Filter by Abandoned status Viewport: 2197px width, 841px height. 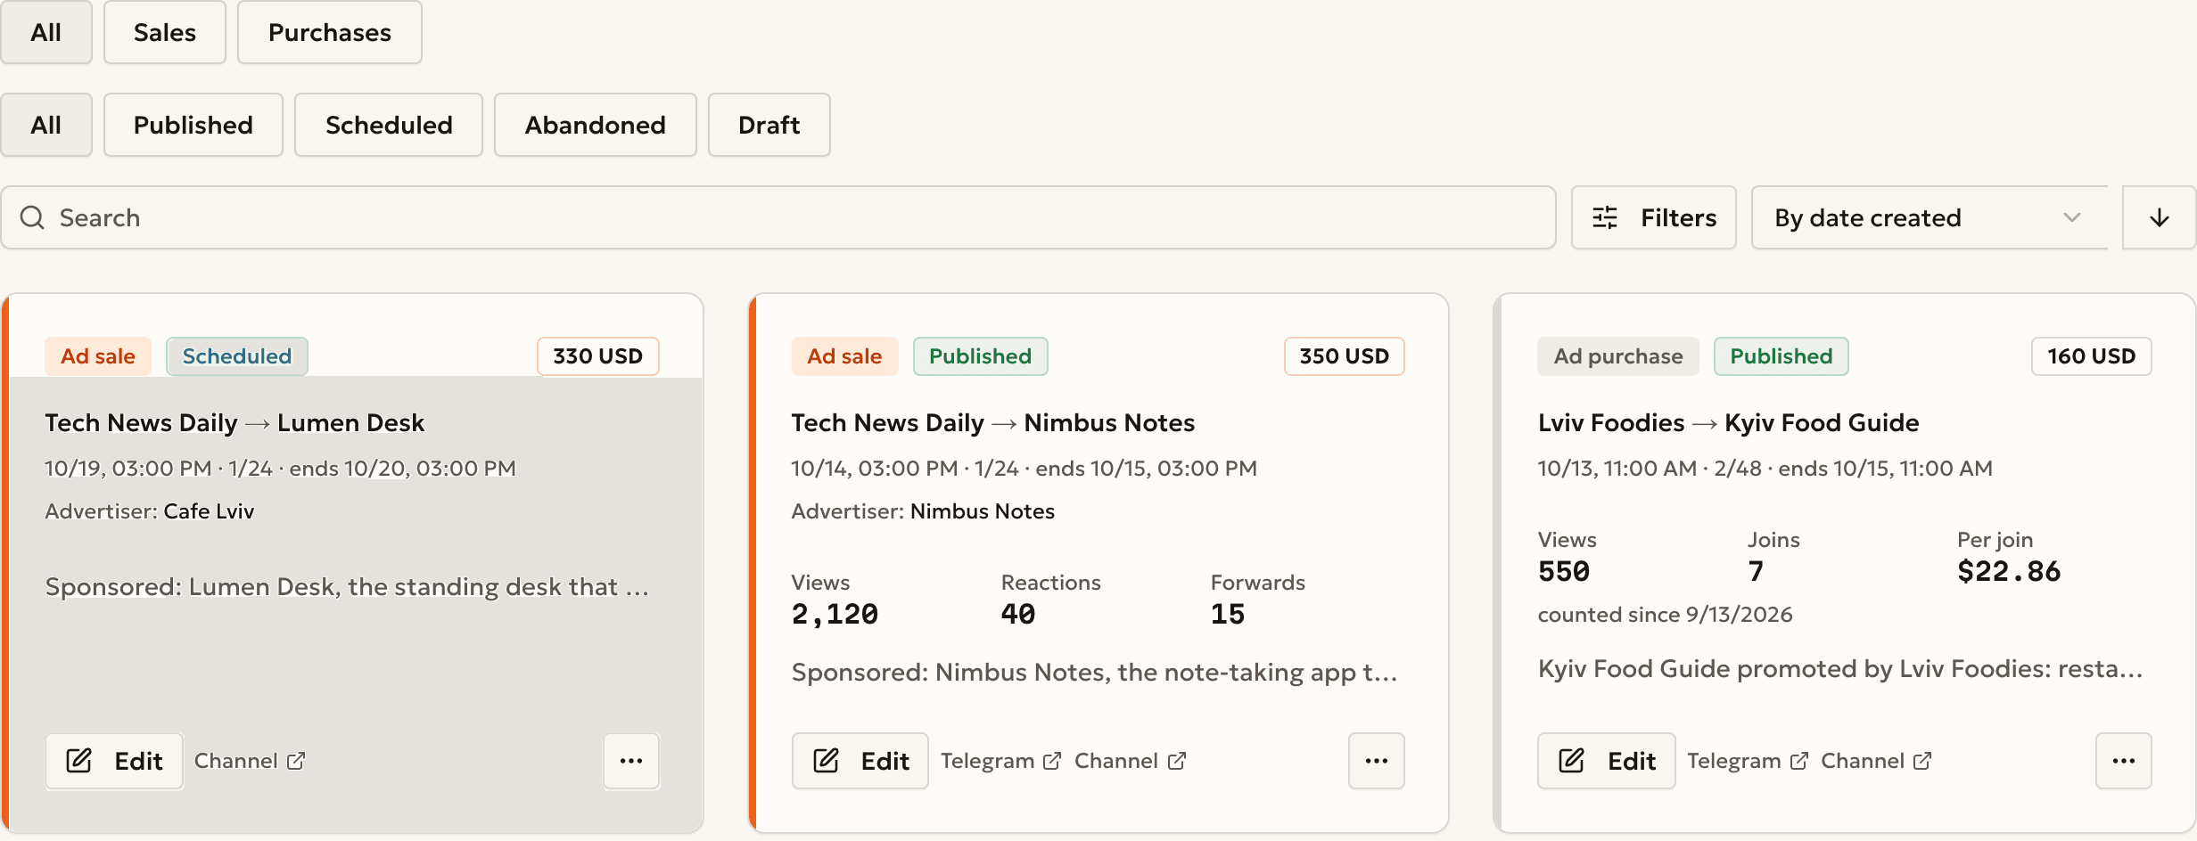click(x=596, y=125)
